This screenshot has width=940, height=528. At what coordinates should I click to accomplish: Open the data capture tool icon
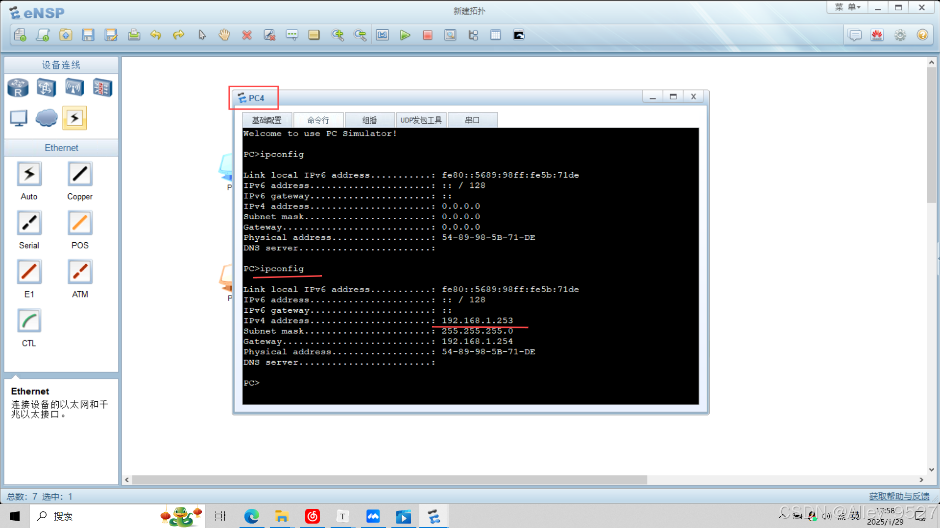450,35
